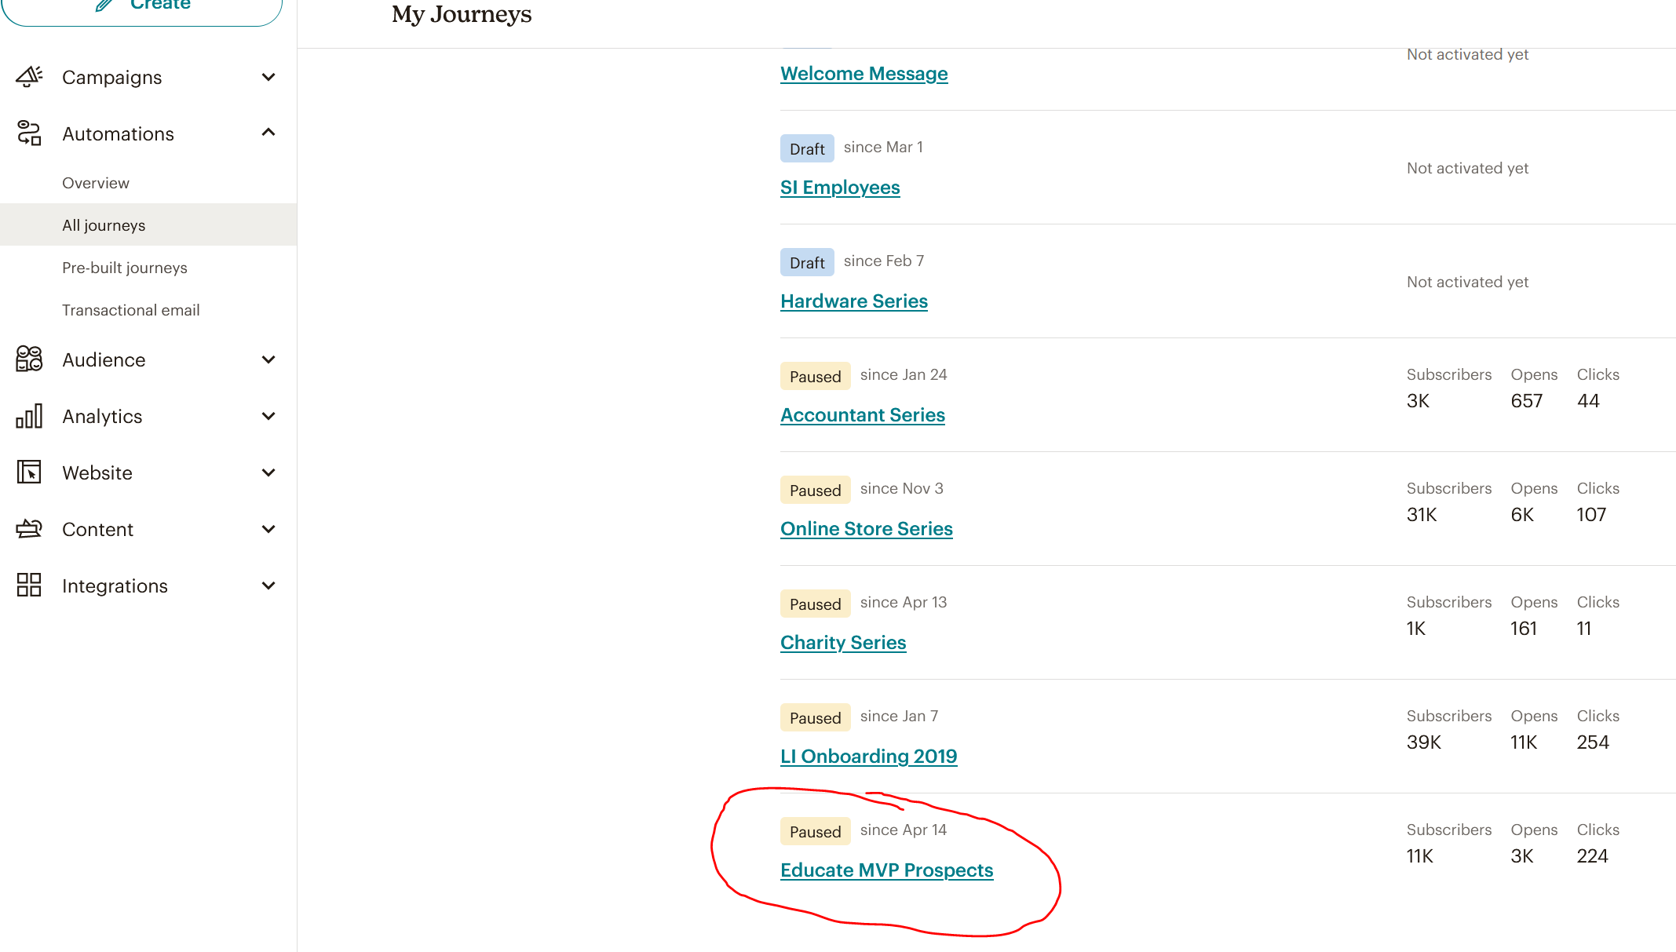
Task: Collapse the Automations section chevron
Action: pyautogui.click(x=268, y=133)
